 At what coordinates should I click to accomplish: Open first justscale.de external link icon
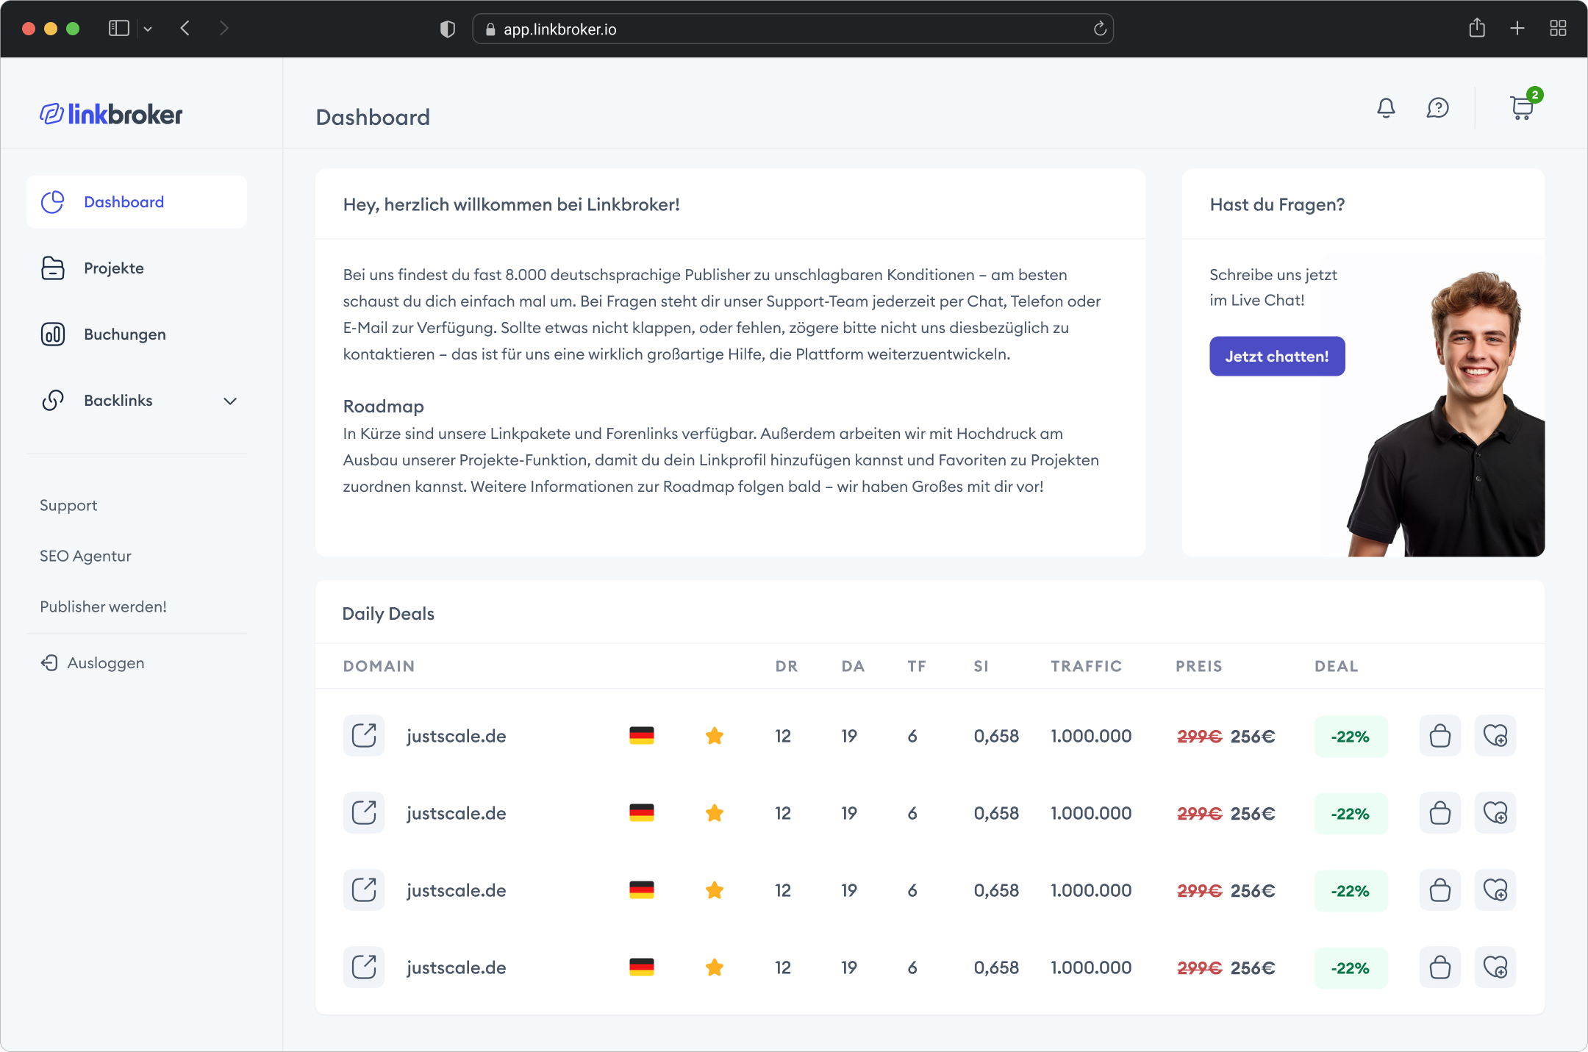click(364, 735)
